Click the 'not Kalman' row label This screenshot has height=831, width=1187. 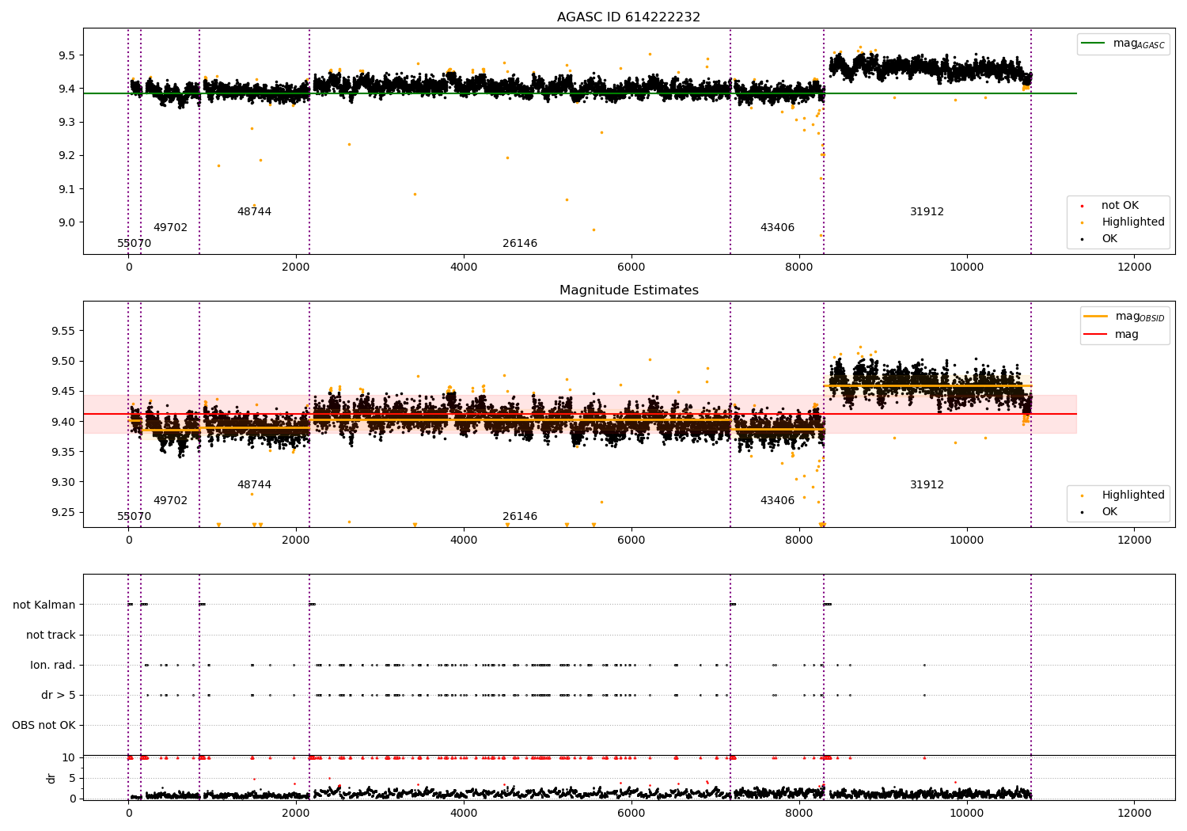(44, 605)
